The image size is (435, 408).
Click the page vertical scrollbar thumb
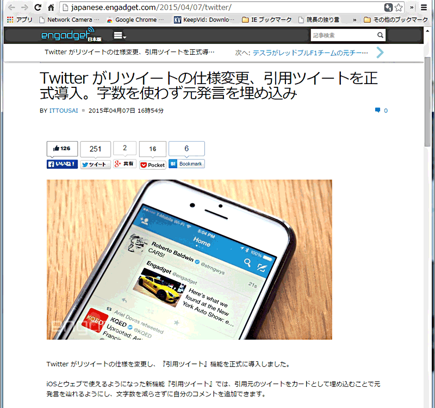click(x=427, y=102)
